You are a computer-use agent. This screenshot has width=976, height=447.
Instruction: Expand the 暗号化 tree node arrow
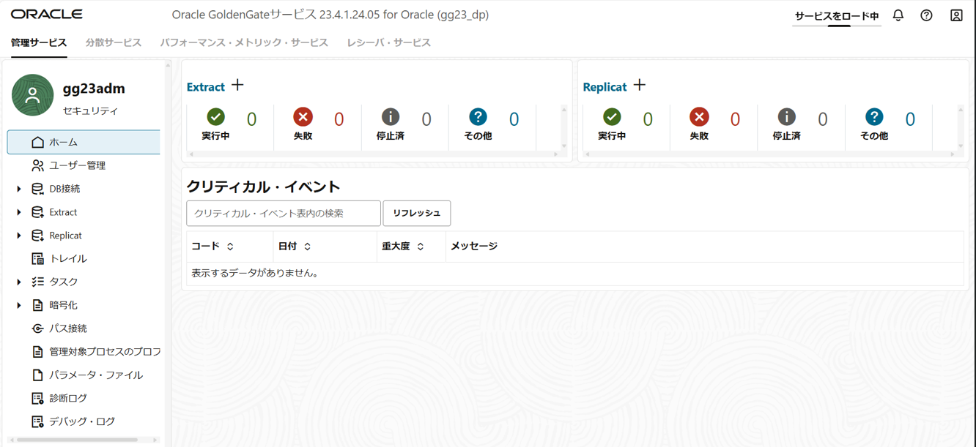19,305
